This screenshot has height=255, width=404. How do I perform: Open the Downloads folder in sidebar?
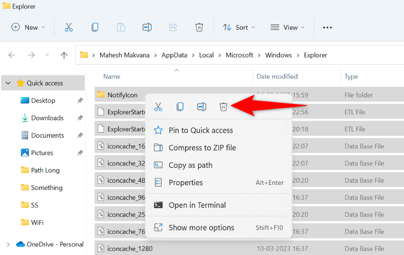tap(47, 118)
